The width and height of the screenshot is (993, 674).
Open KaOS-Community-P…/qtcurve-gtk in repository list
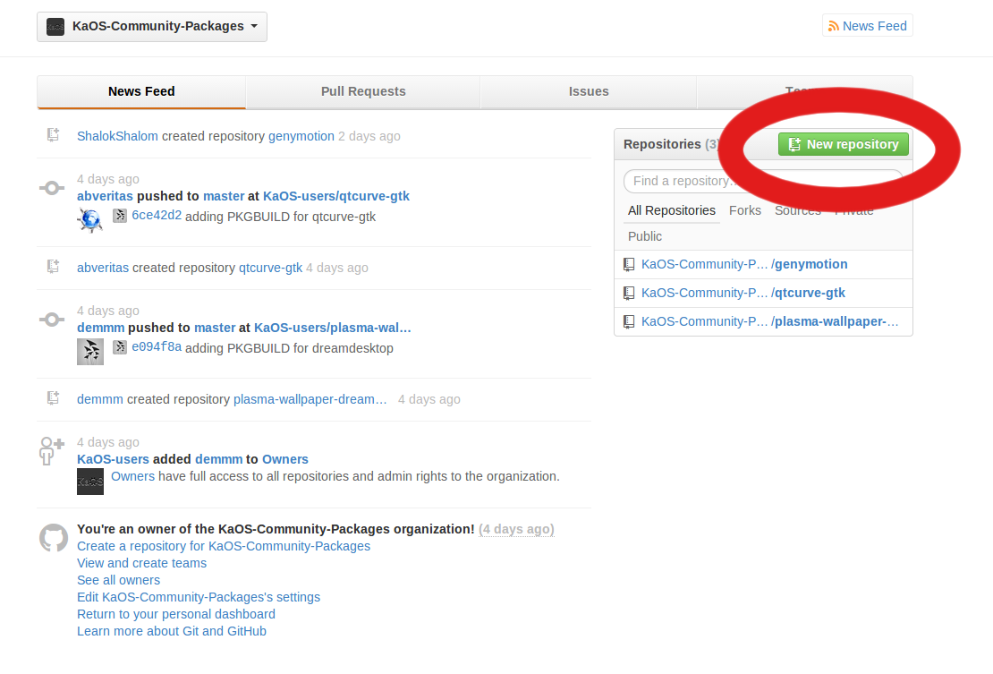point(743,293)
